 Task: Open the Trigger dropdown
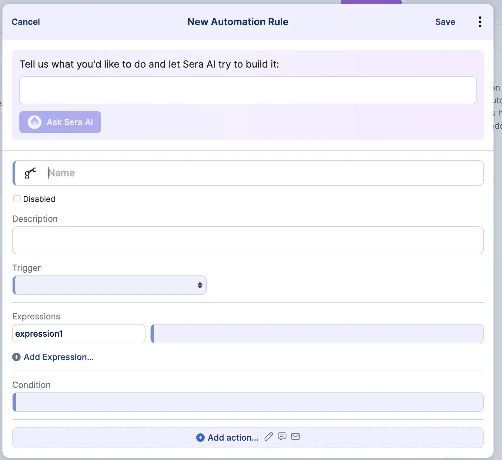point(109,285)
